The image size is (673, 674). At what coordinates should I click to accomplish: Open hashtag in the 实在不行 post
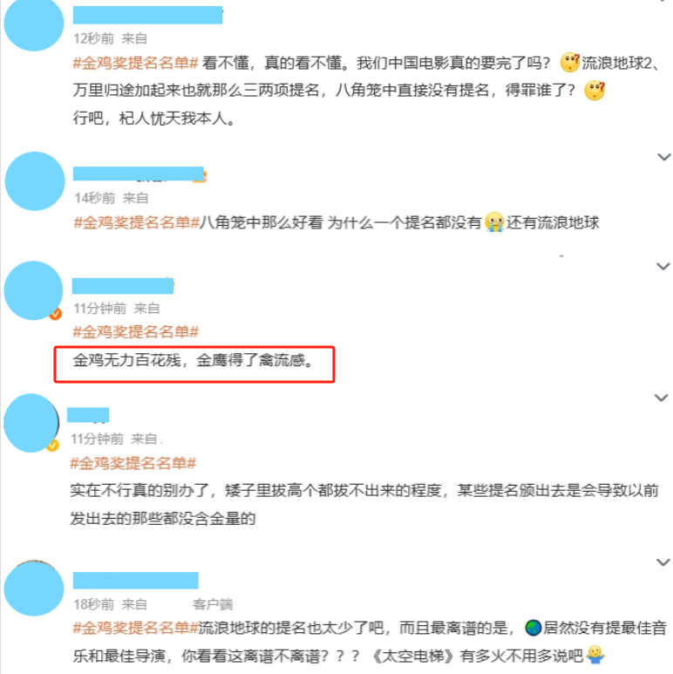click(x=133, y=463)
